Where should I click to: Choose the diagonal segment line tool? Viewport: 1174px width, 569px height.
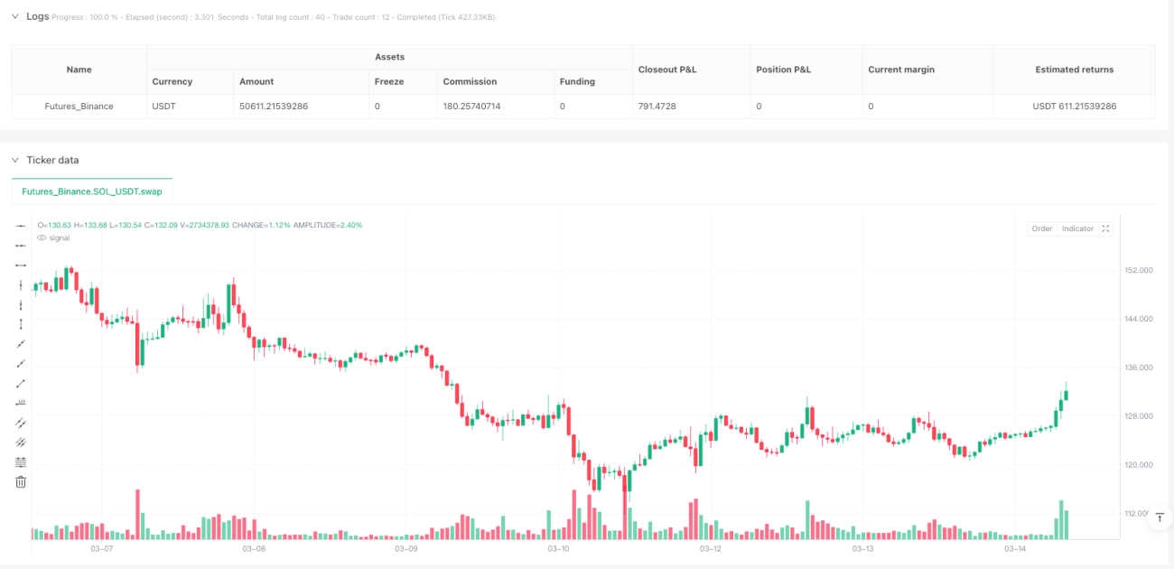(21, 383)
